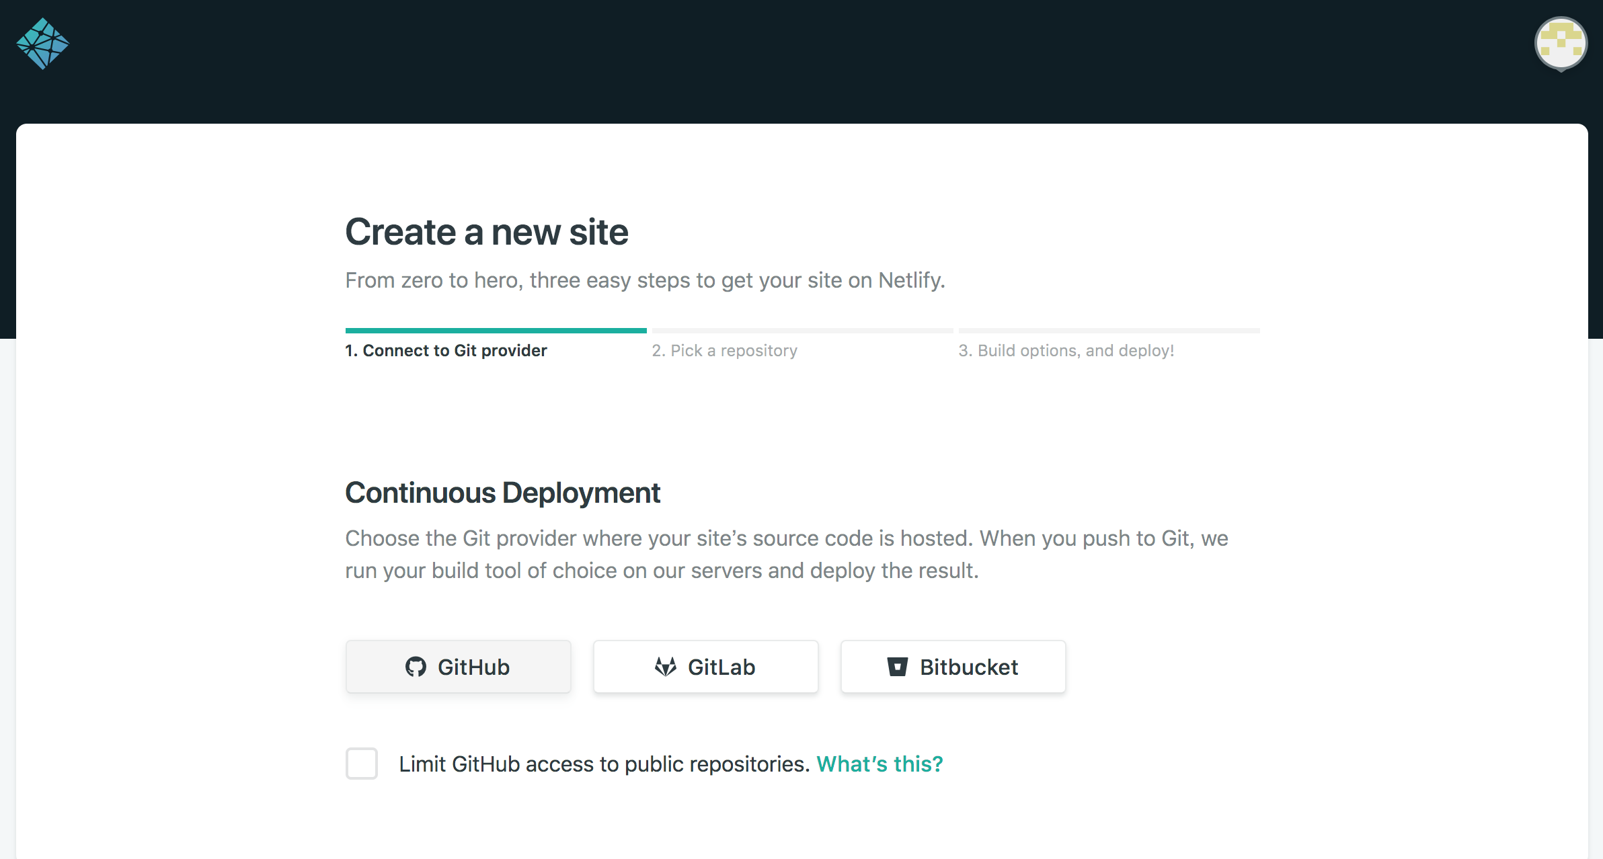
Task: Choose GitLab as Git provider
Action: (705, 667)
